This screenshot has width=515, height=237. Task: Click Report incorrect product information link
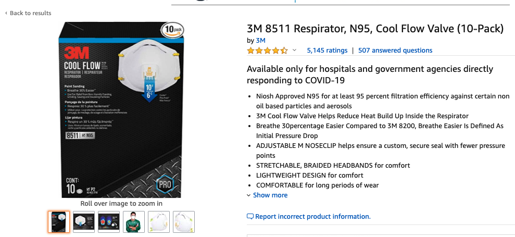click(x=312, y=217)
